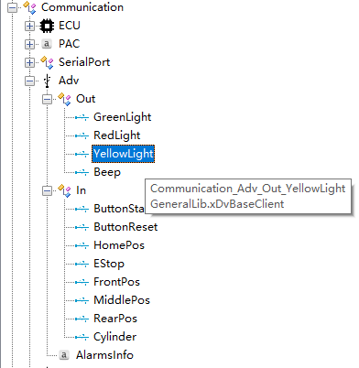
Task: Expand the ECU node
Action: point(29,26)
